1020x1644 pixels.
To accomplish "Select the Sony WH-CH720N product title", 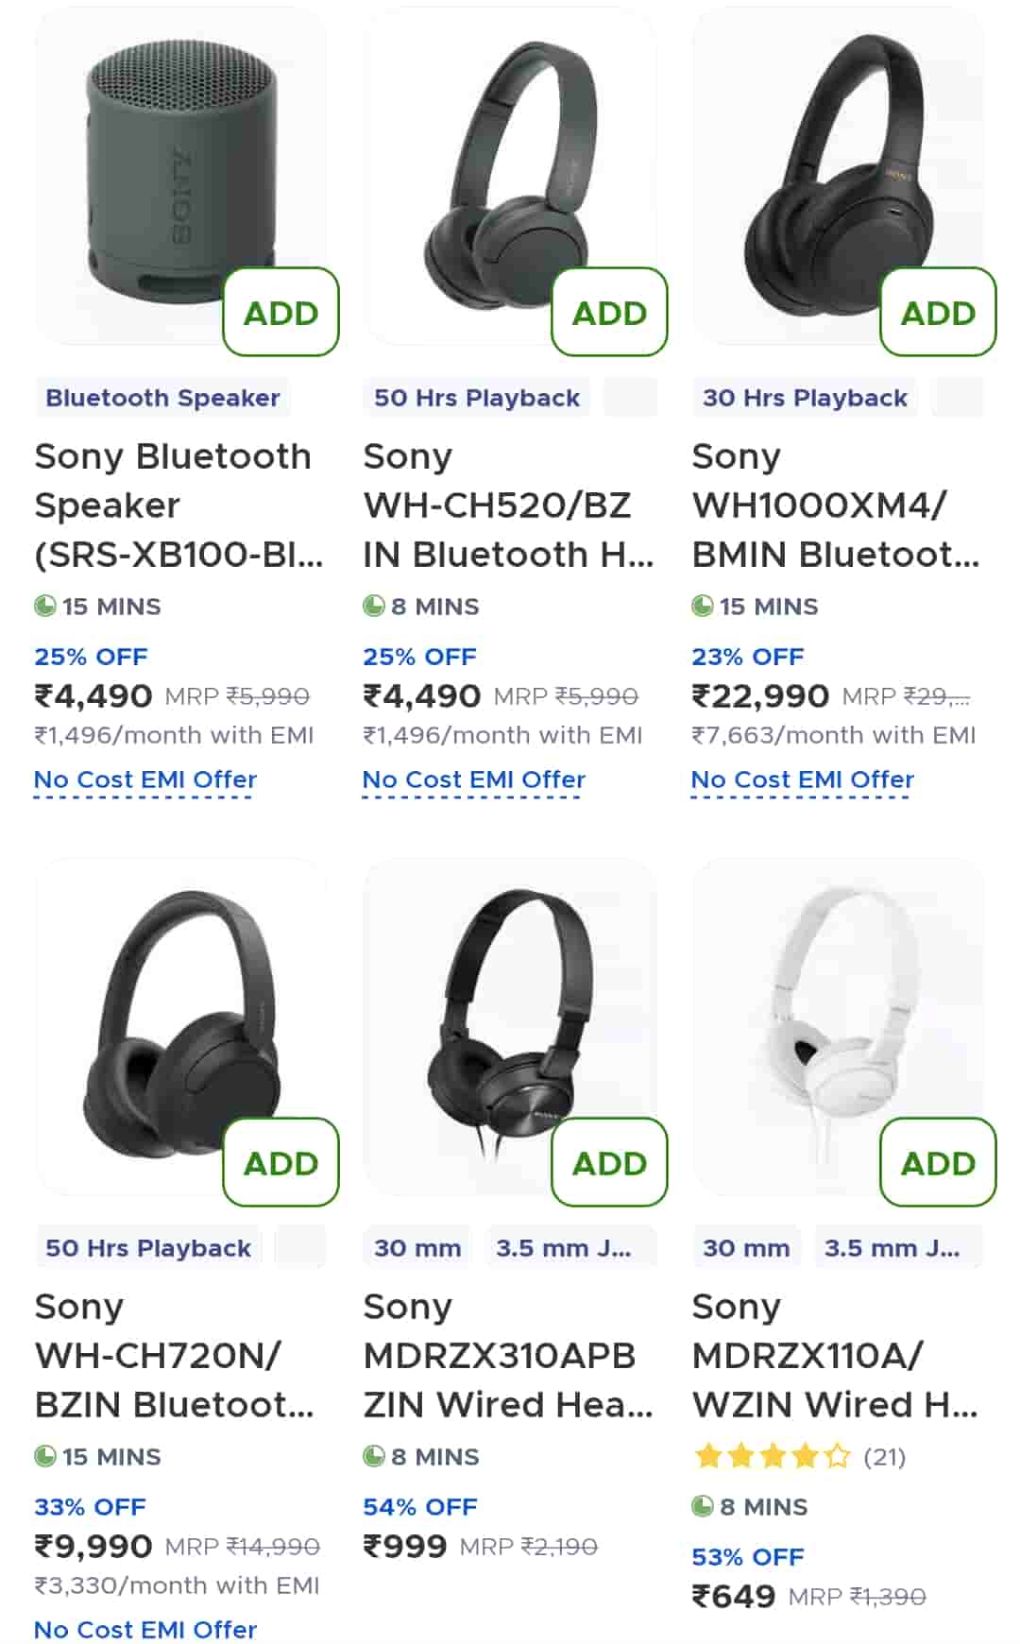I will point(175,1356).
